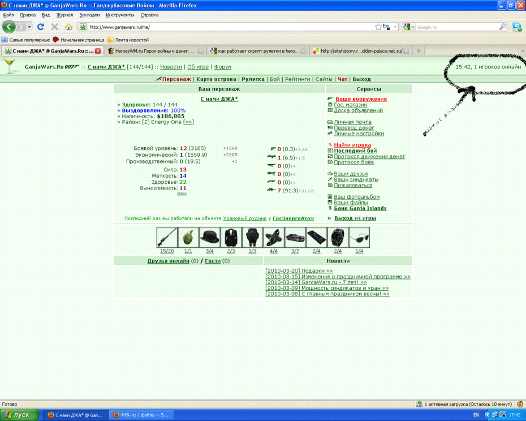
Task: Open Протокол движения денег link
Action: (x=369, y=156)
